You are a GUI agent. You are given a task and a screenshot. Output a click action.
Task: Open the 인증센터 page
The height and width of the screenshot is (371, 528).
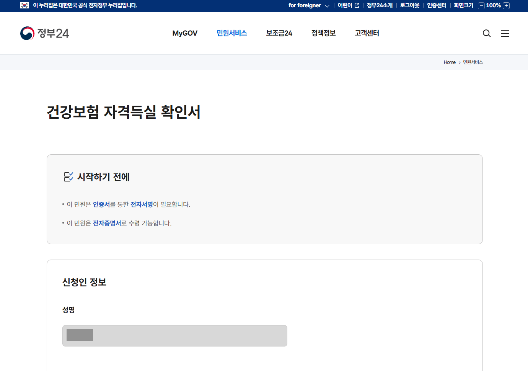click(437, 5)
